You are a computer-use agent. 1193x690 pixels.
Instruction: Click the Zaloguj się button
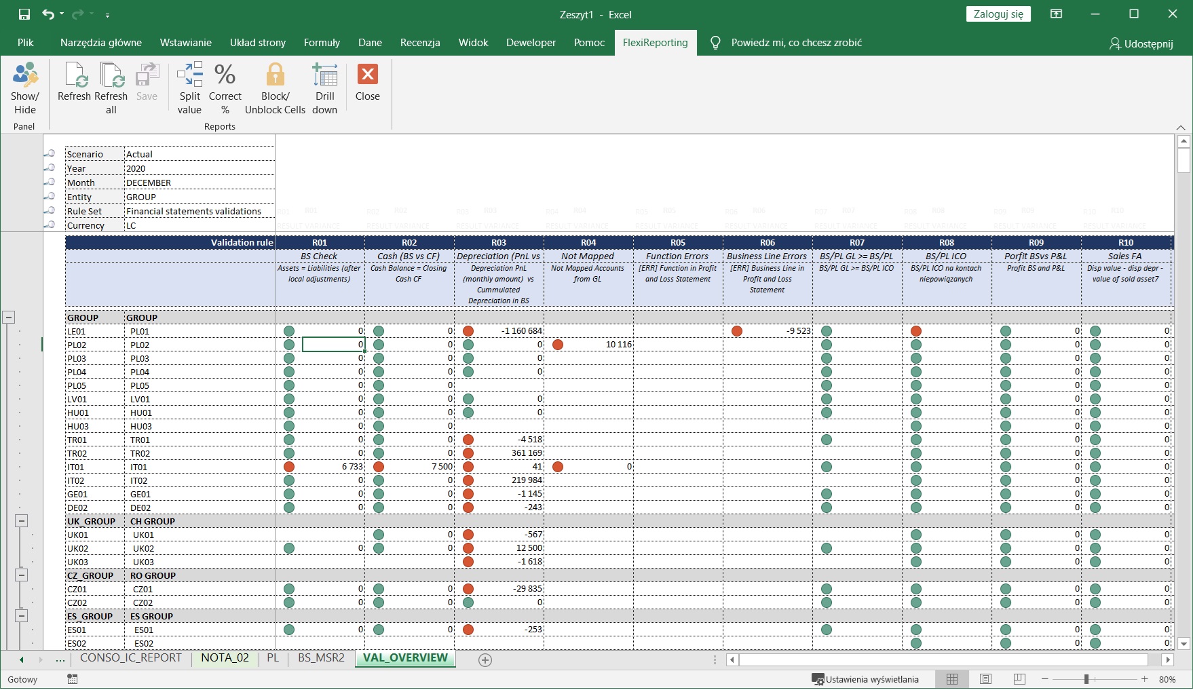click(x=998, y=14)
